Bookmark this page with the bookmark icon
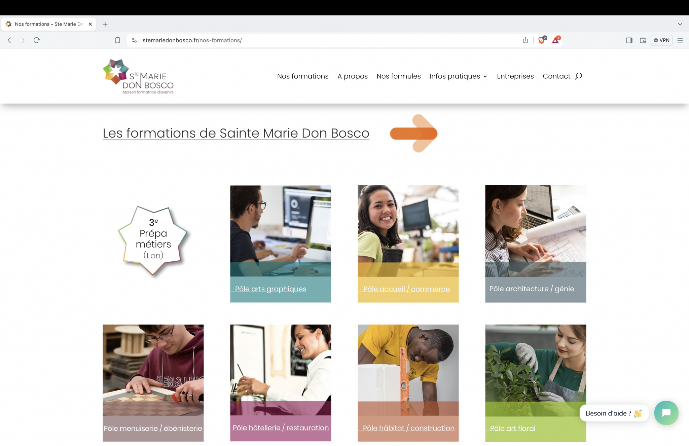The image size is (689, 446). tap(117, 40)
